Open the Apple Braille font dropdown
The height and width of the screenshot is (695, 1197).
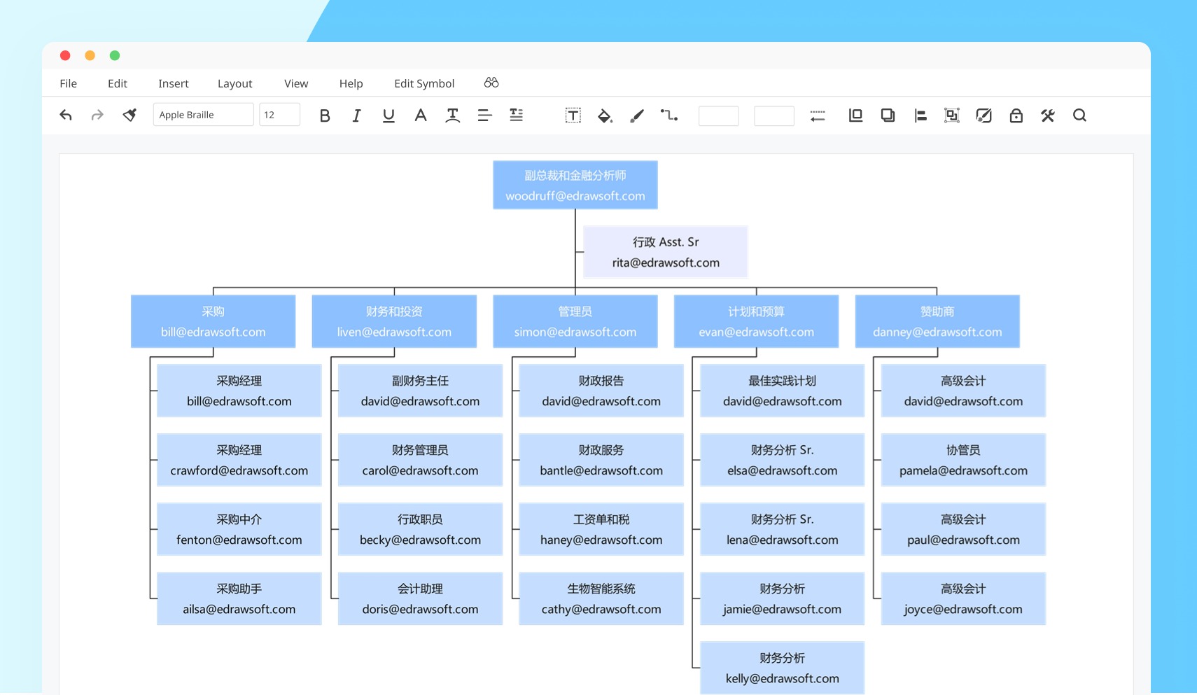click(203, 115)
